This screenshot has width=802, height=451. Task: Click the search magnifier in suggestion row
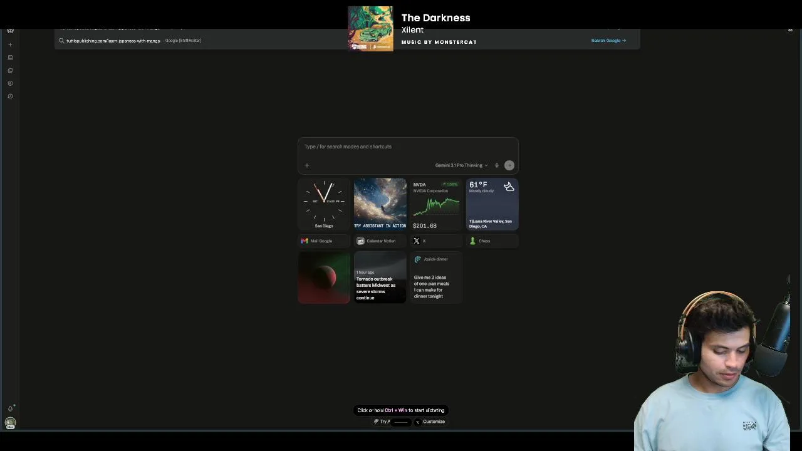pyautogui.click(x=61, y=41)
